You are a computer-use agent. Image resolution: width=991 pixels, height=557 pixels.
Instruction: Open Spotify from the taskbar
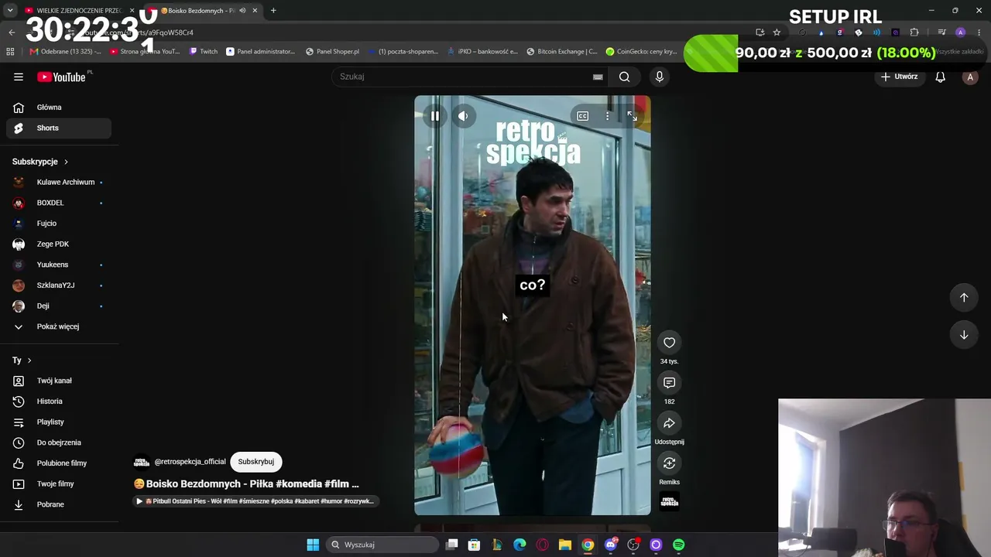click(x=678, y=545)
